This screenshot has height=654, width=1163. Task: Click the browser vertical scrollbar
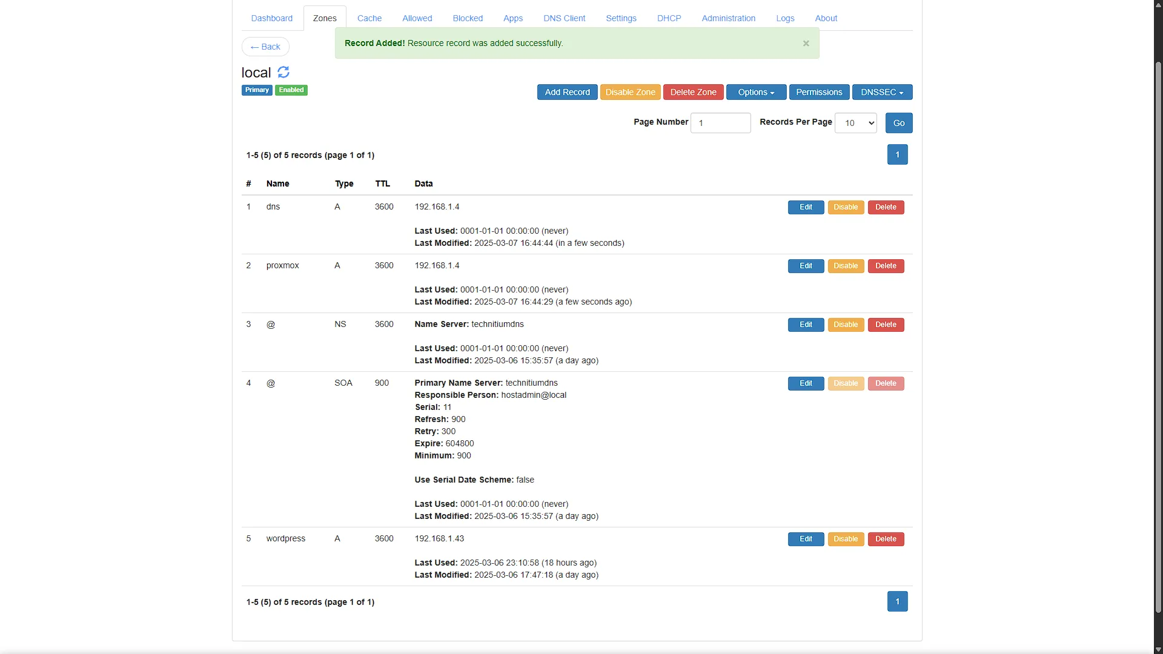pos(1158,336)
